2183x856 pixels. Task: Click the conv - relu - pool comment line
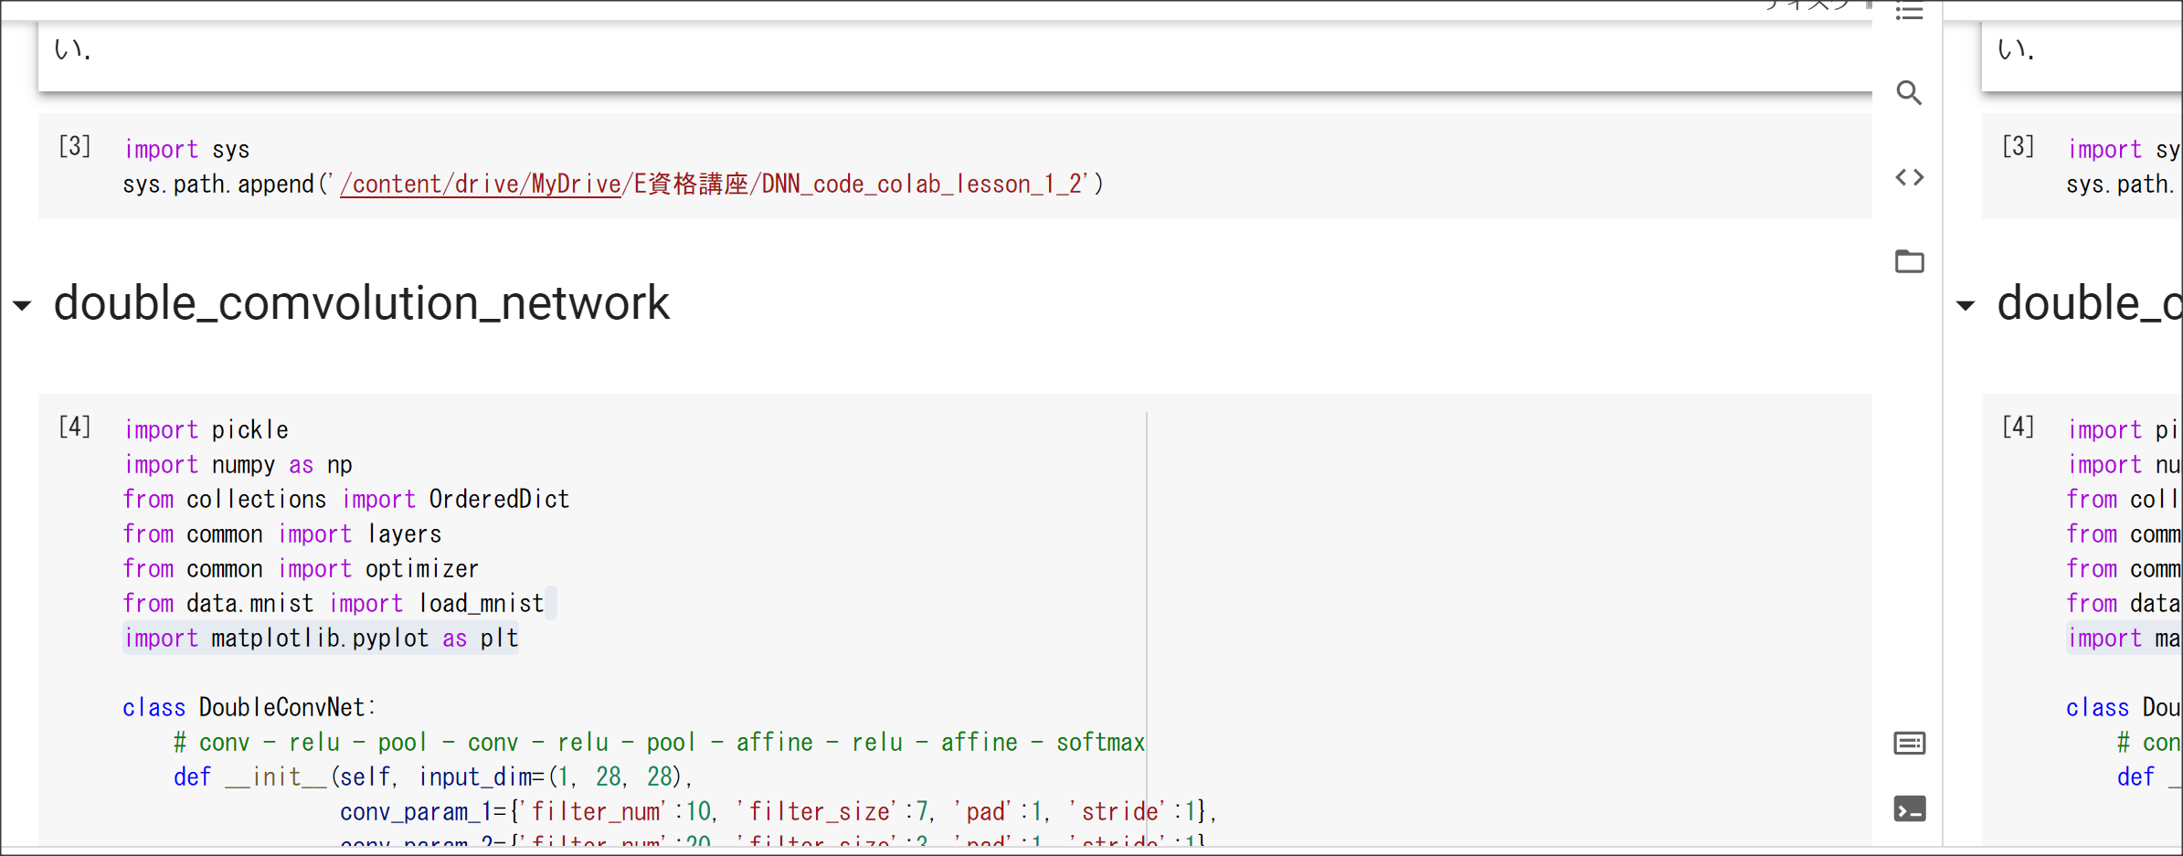[x=659, y=742]
